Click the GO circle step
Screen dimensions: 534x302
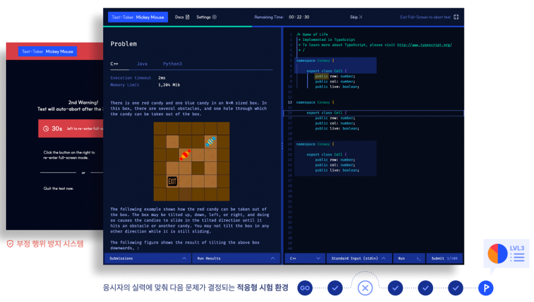[x=305, y=288]
